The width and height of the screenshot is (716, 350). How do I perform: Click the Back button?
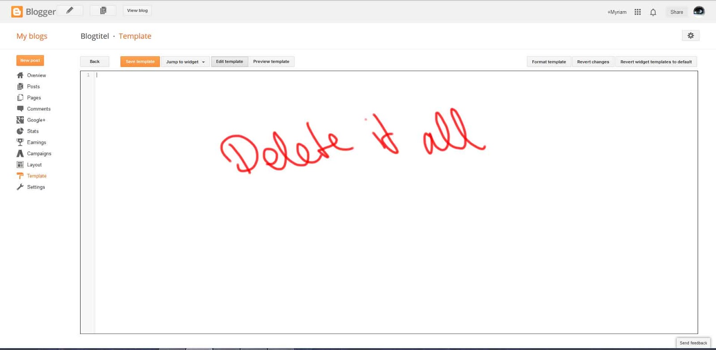94,62
